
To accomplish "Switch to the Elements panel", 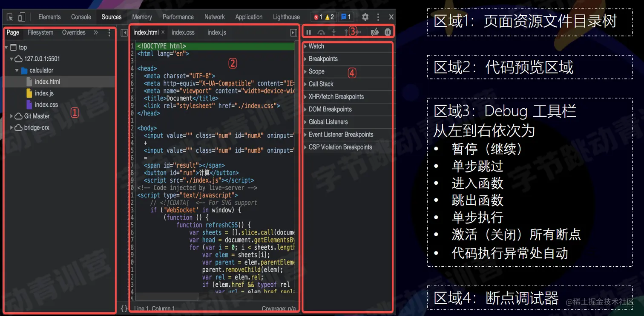I will click(x=49, y=17).
